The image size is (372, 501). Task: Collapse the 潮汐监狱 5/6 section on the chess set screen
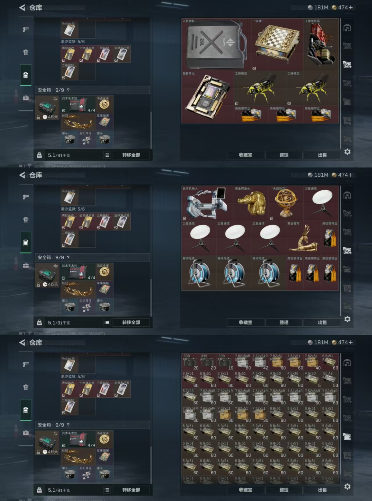click(x=73, y=42)
